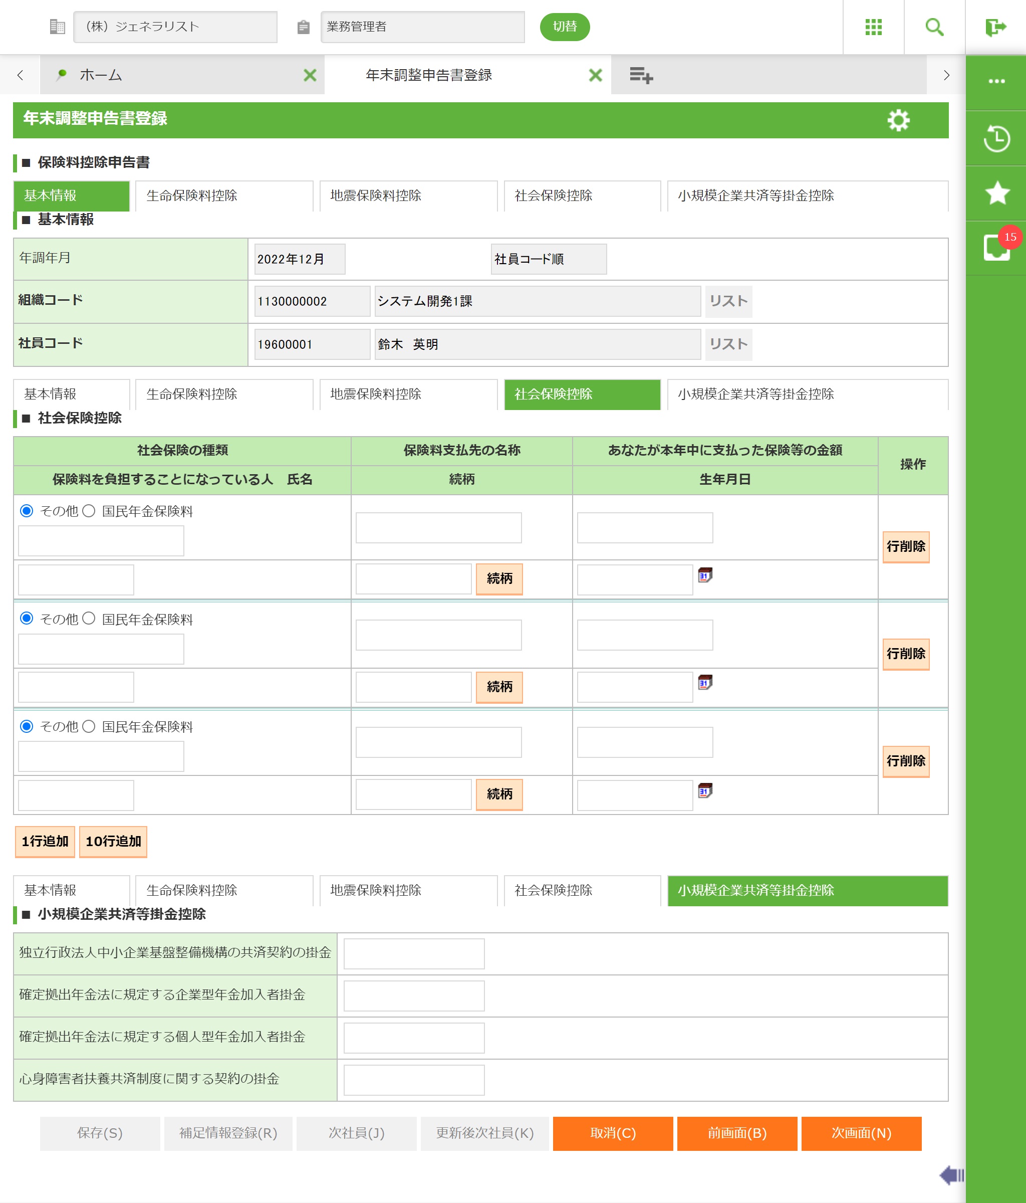Click the 次画面(N) button
Screen dimensions: 1026x1203
[861, 1133]
